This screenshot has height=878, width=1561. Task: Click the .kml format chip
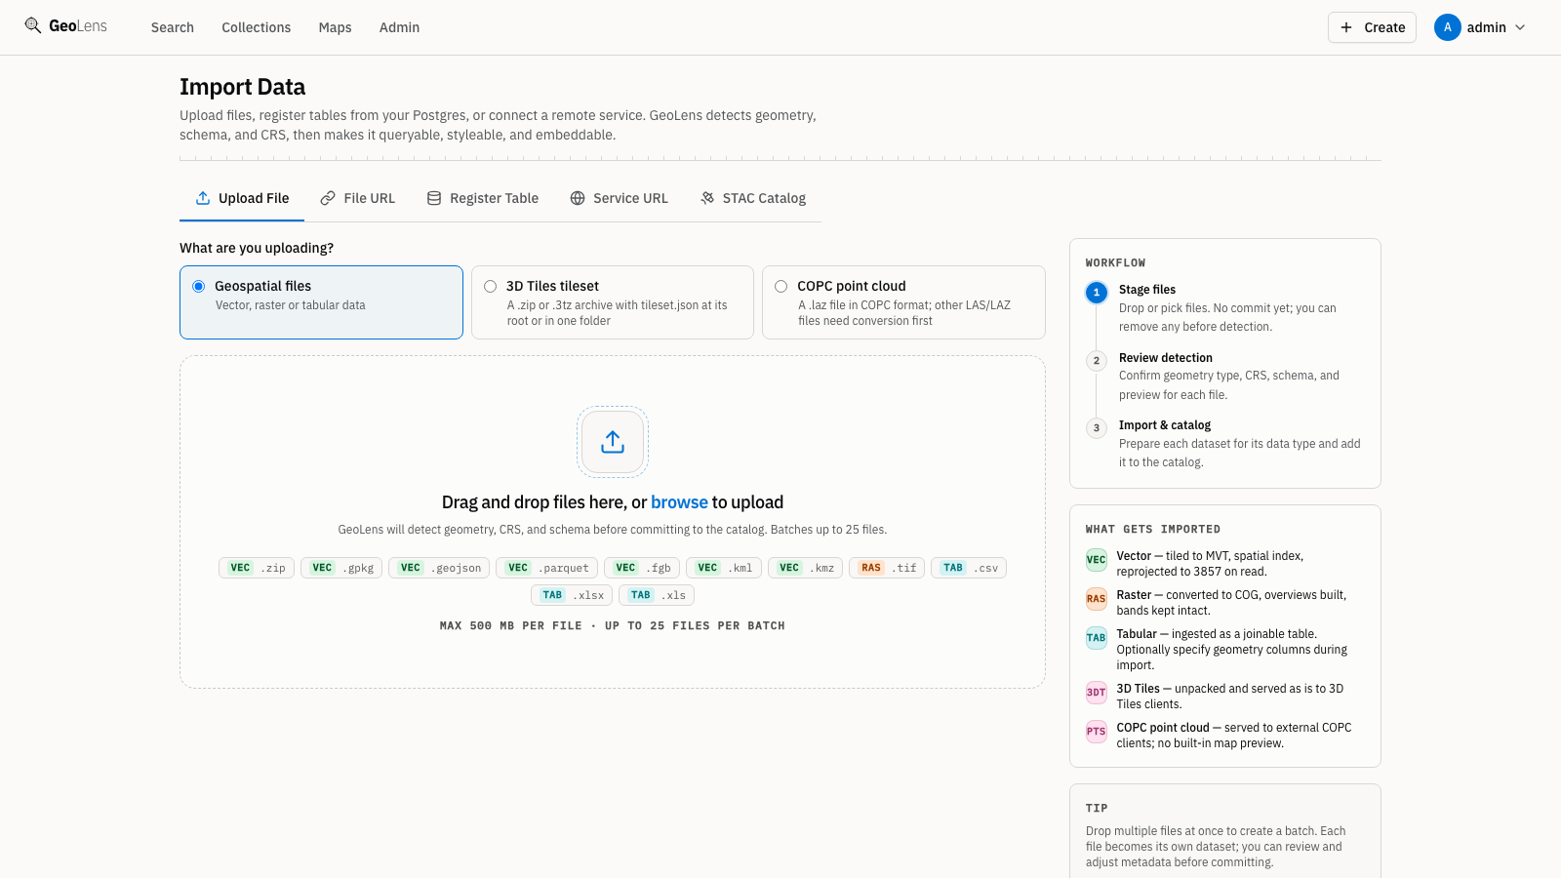tap(724, 568)
